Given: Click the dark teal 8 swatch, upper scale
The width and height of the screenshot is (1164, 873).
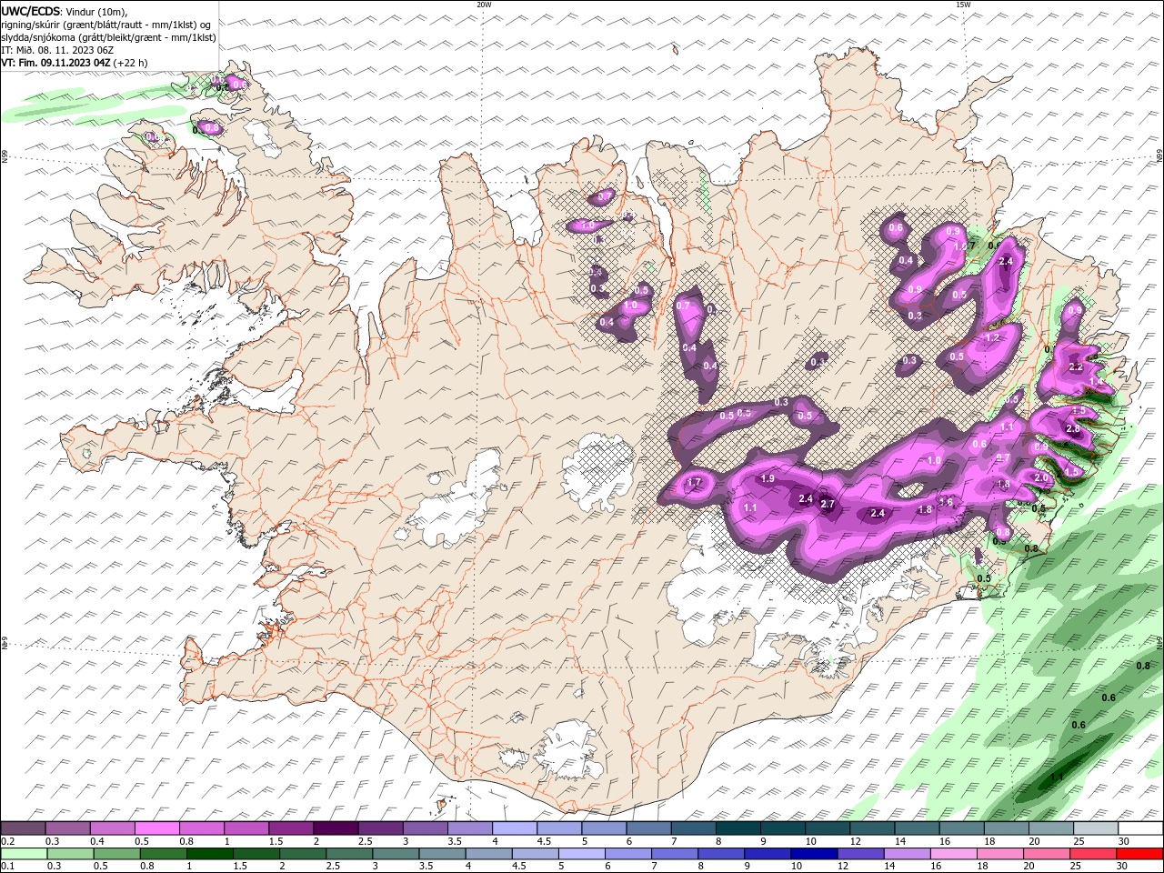Looking at the screenshot, I should pos(737,828).
